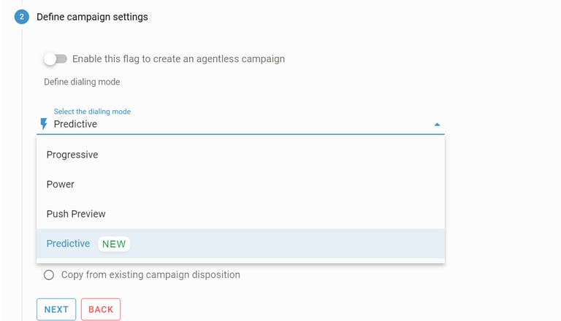Collapse the dialing mode dropdown arrow
The width and height of the screenshot is (561, 321).
pyautogui.click(x=437, y=125)
